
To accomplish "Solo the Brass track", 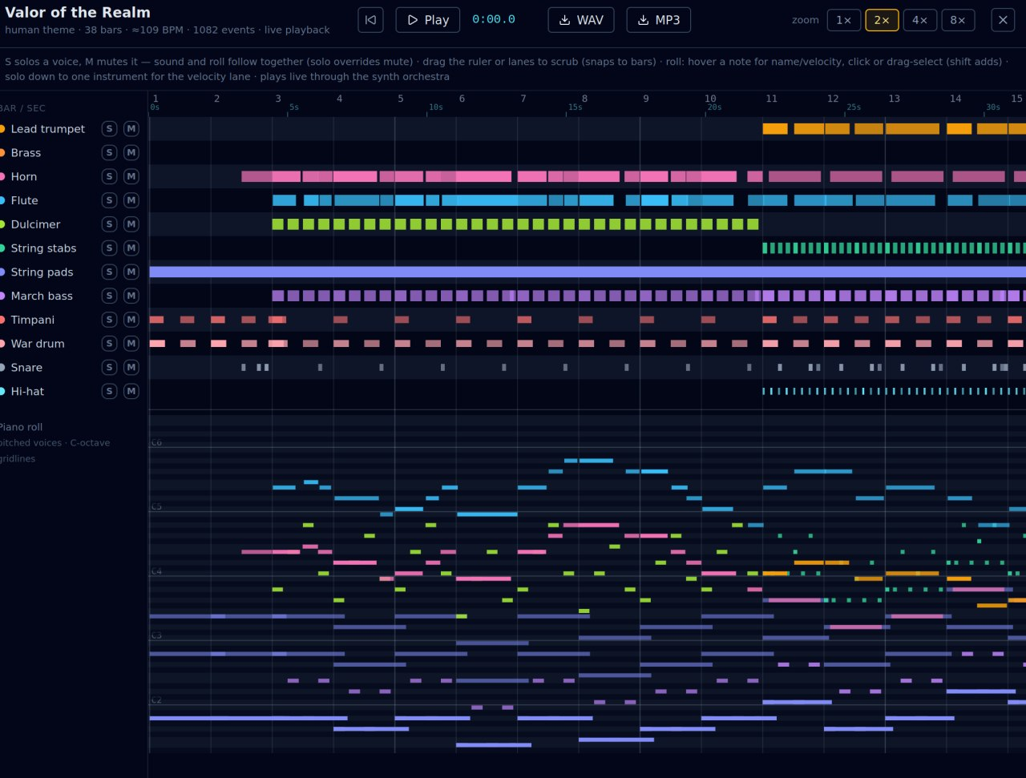I will [109, 153].
